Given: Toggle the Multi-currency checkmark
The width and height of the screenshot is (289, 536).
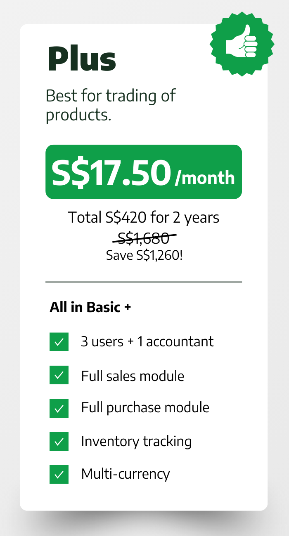Looking at the screenshot, I should pyautogui.click(x=59, y=474).
